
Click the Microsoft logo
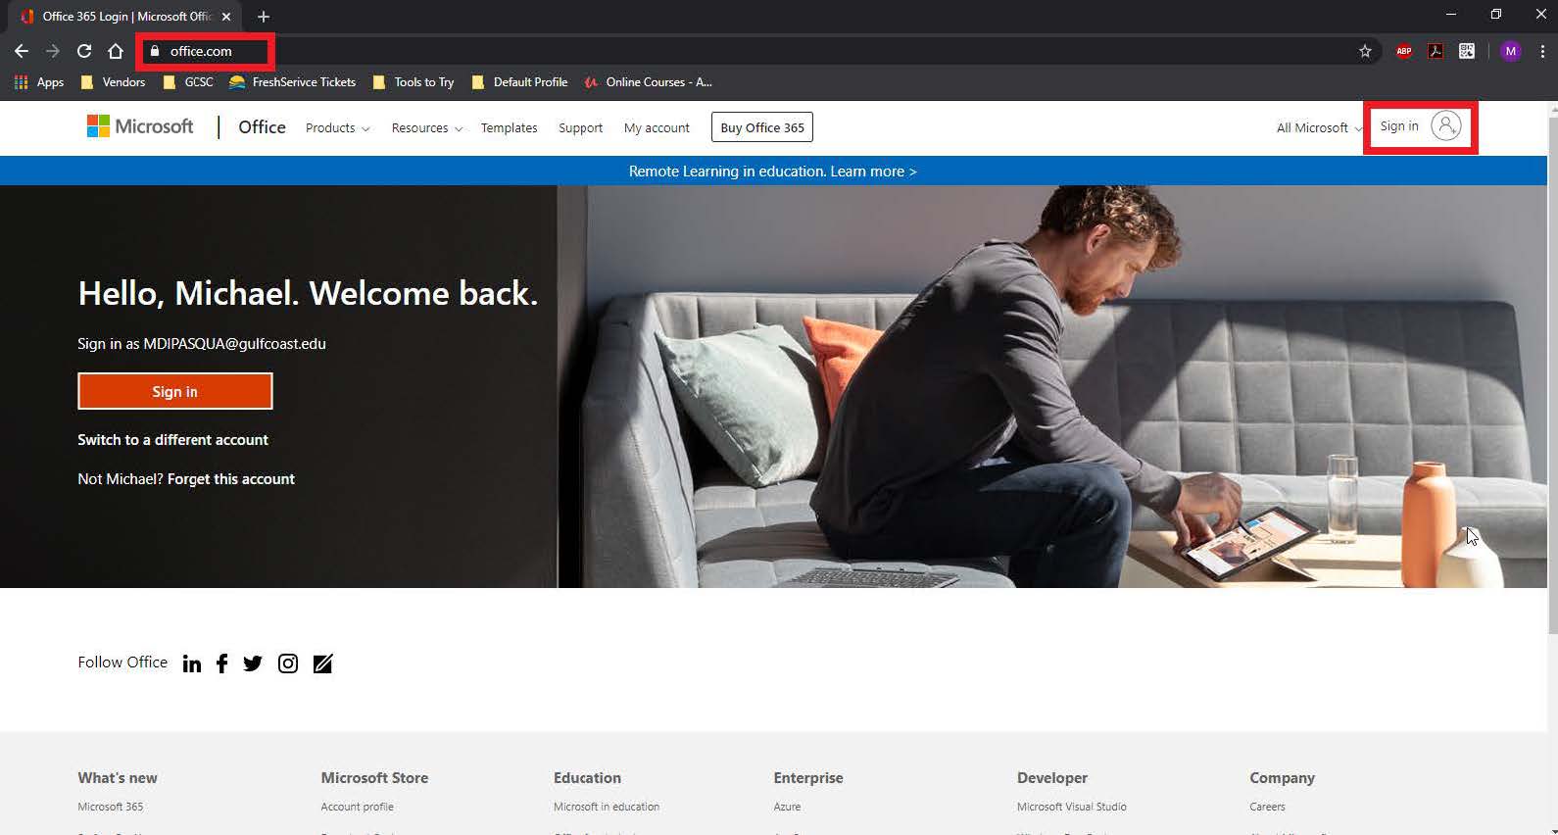tap(140, 126)
